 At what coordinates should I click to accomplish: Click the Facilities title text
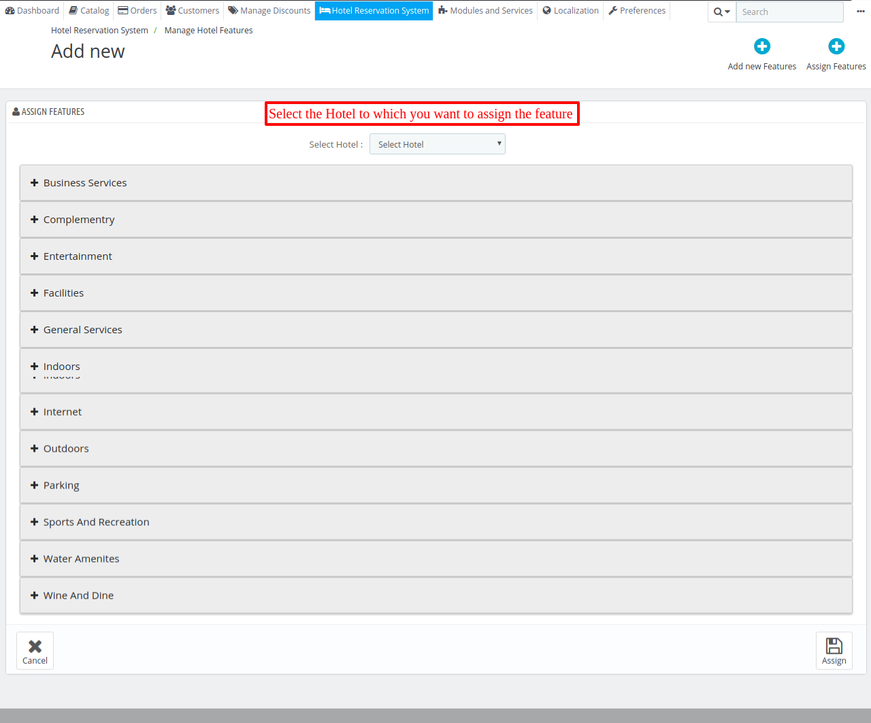[63, 293]
